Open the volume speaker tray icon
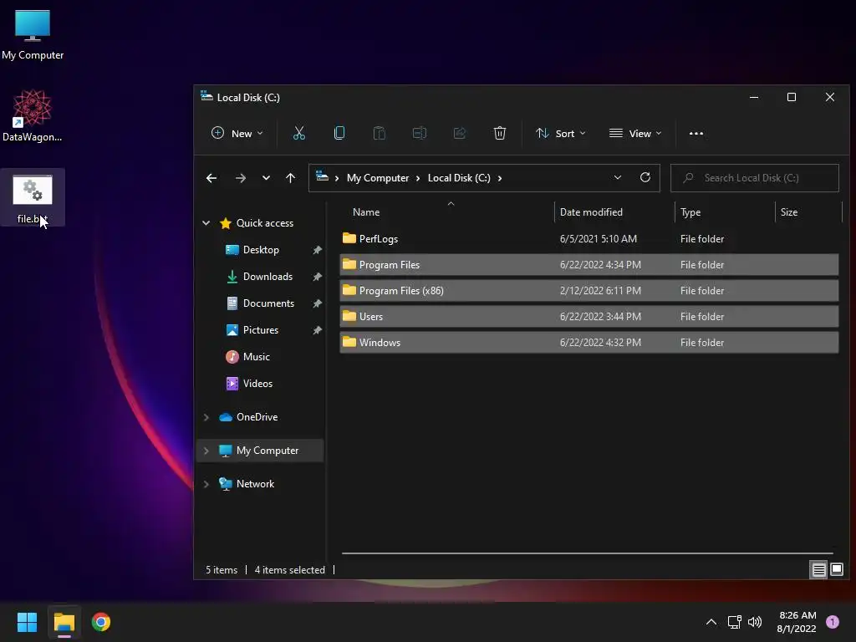 tap(755, 622)
